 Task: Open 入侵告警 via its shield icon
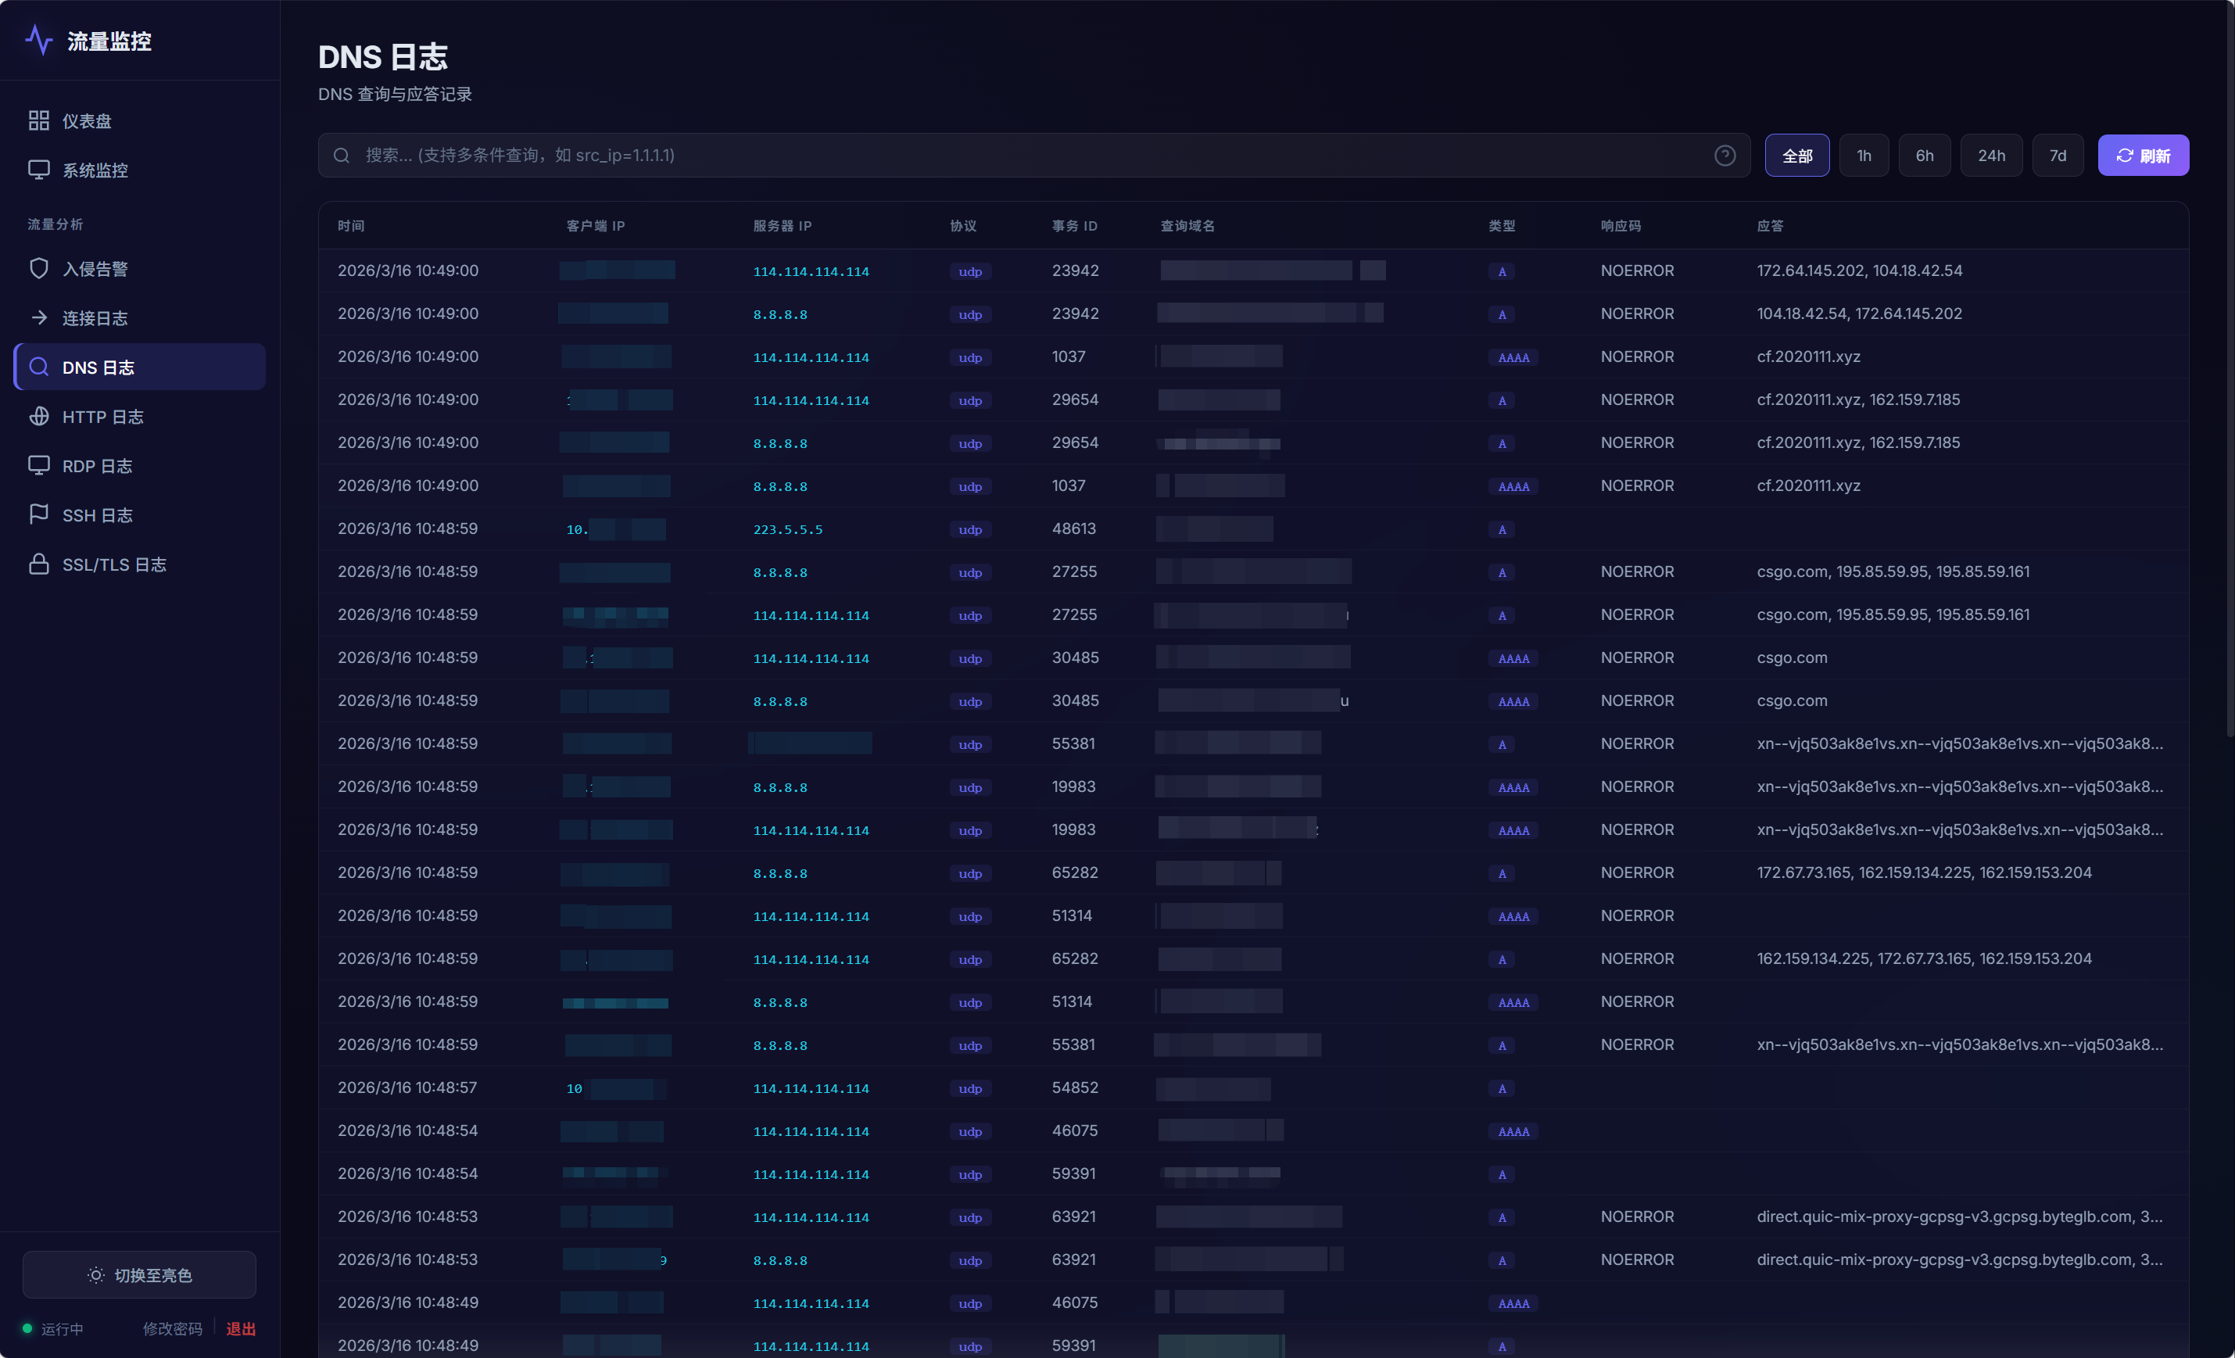coord(39,268)
